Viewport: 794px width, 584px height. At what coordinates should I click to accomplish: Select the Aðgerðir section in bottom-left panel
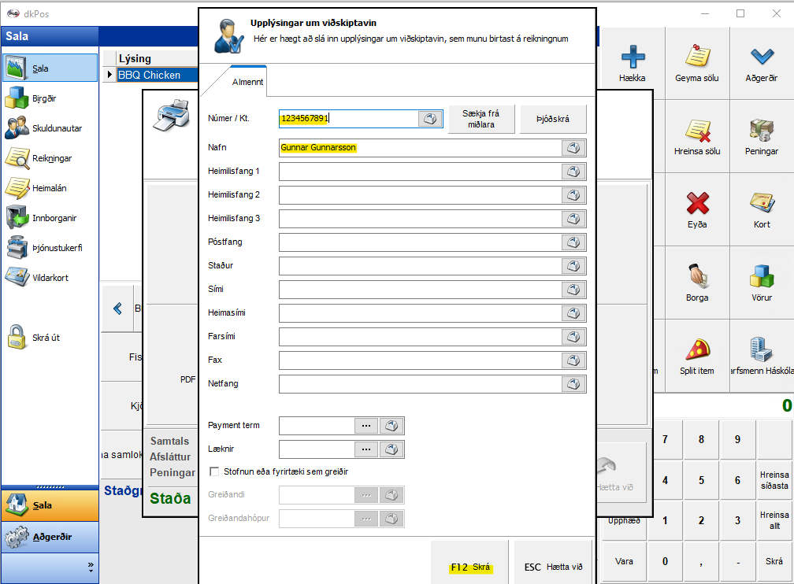[50, 537]
